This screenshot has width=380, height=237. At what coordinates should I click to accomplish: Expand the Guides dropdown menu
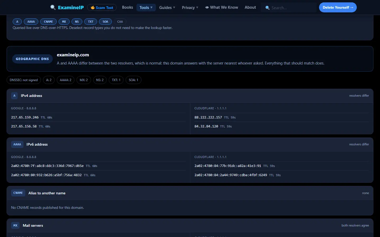pos(167,8)
